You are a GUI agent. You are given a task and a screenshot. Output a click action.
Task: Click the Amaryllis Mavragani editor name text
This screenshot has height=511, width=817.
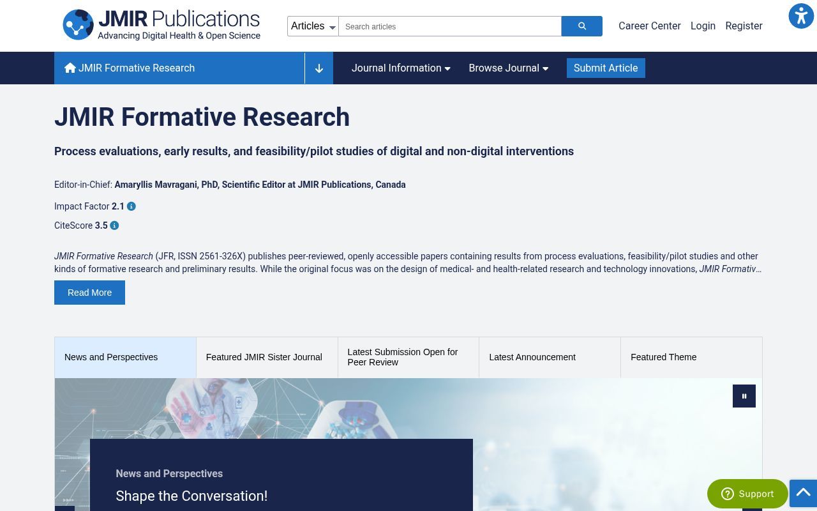(x=260, y=185)
